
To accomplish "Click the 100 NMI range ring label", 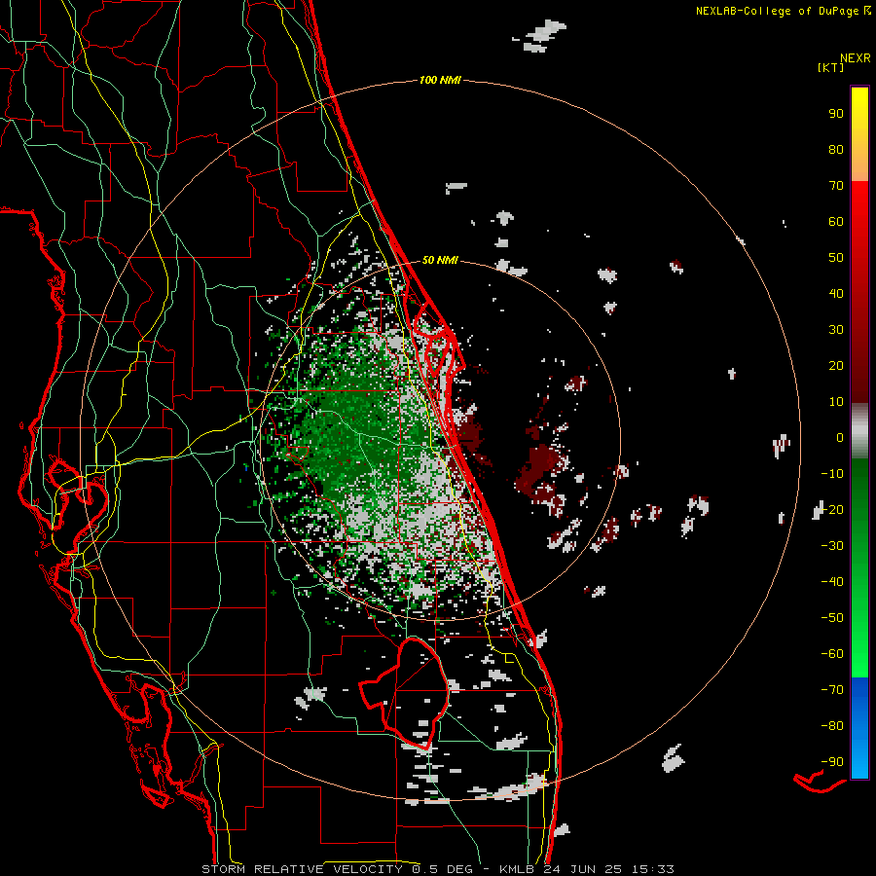I will pos(440,81).
